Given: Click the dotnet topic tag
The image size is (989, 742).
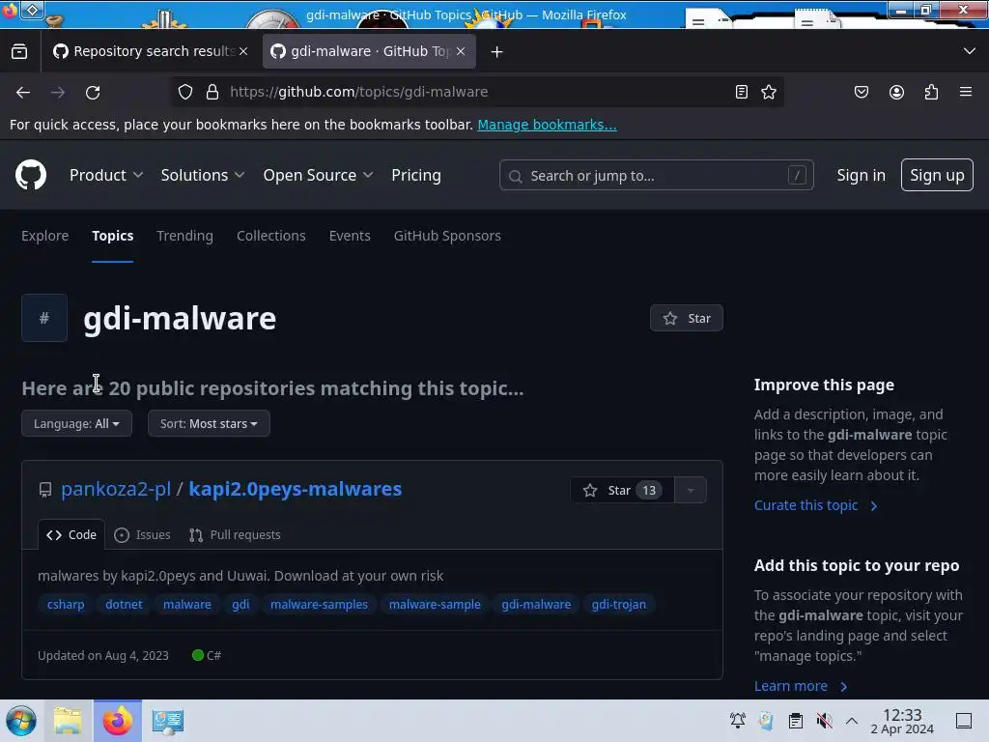Looking at the screenshot, I should tap(124, 605).
